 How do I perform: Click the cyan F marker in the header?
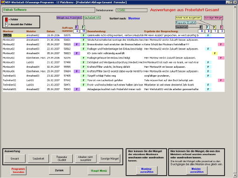click(x=208, y=27)
